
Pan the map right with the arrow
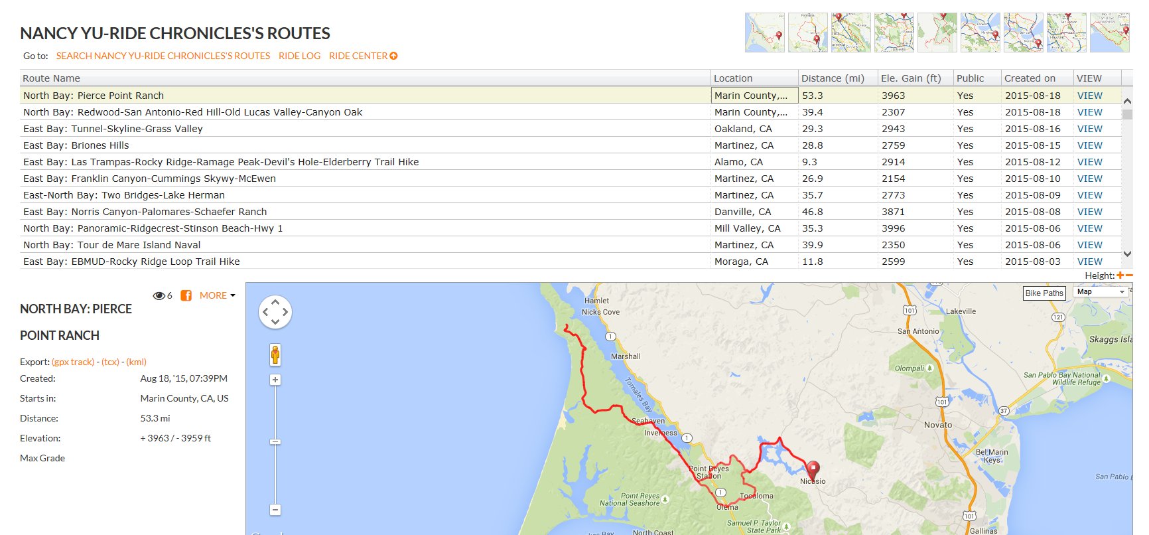coord(285,312)
